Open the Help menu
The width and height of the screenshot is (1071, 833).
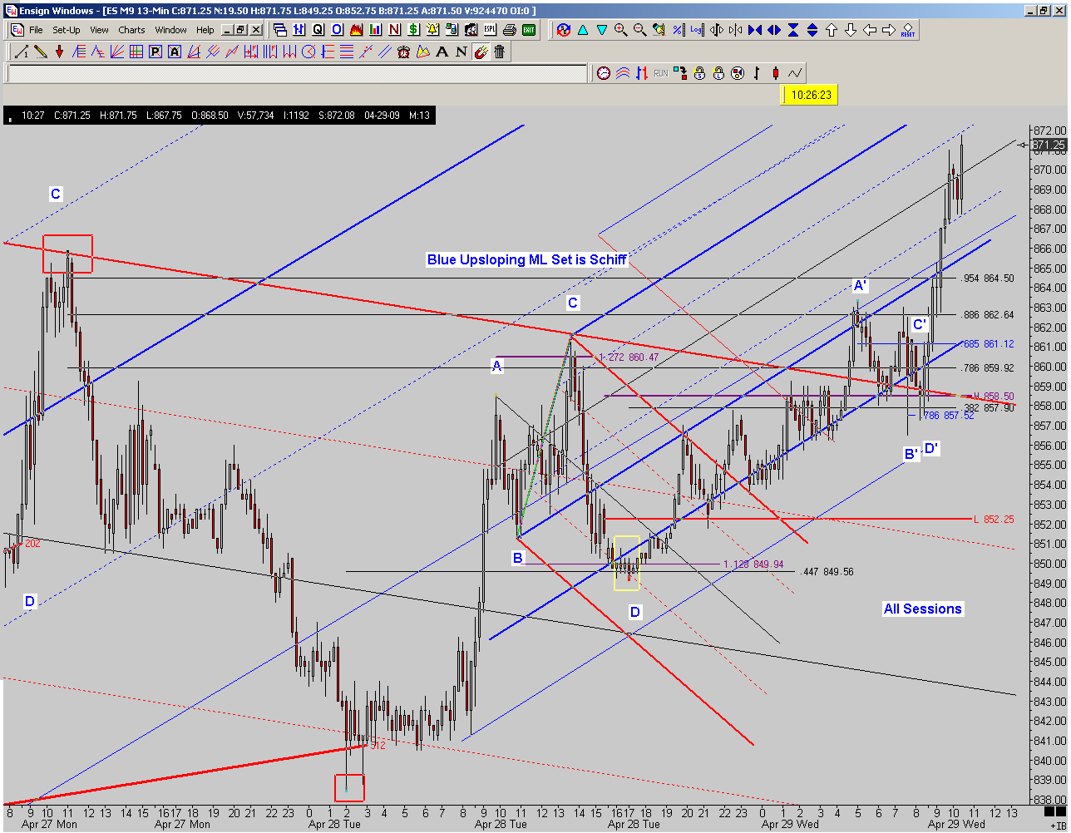pos(205,30)
